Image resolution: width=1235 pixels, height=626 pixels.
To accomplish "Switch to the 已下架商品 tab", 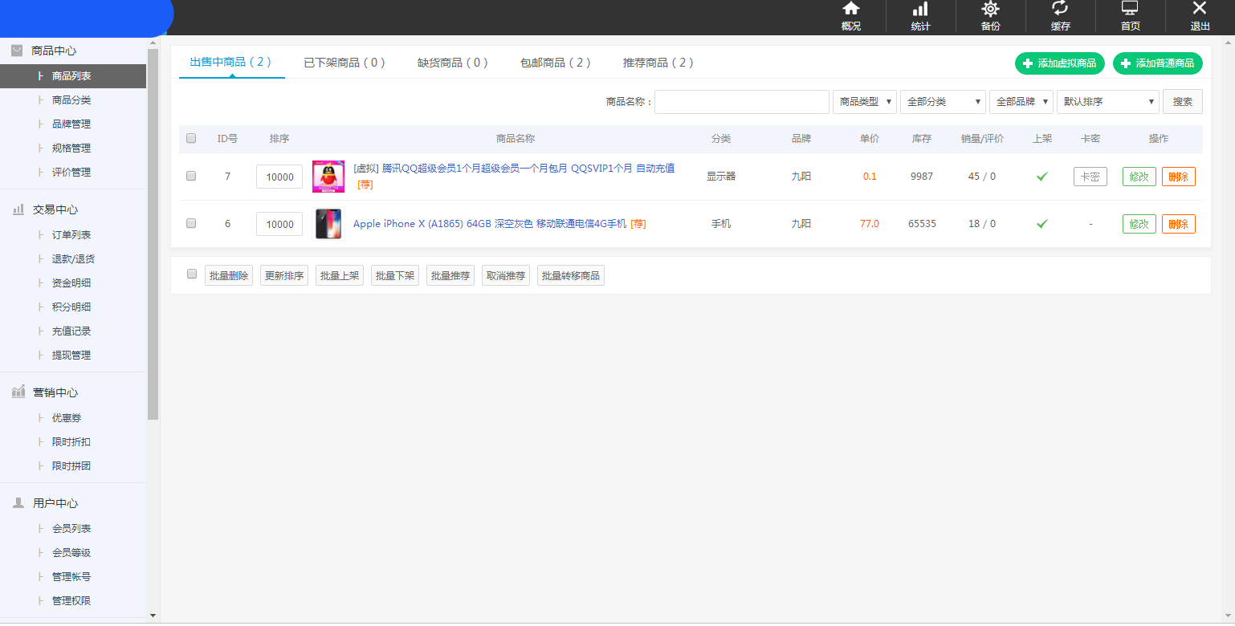I will 344,63.
